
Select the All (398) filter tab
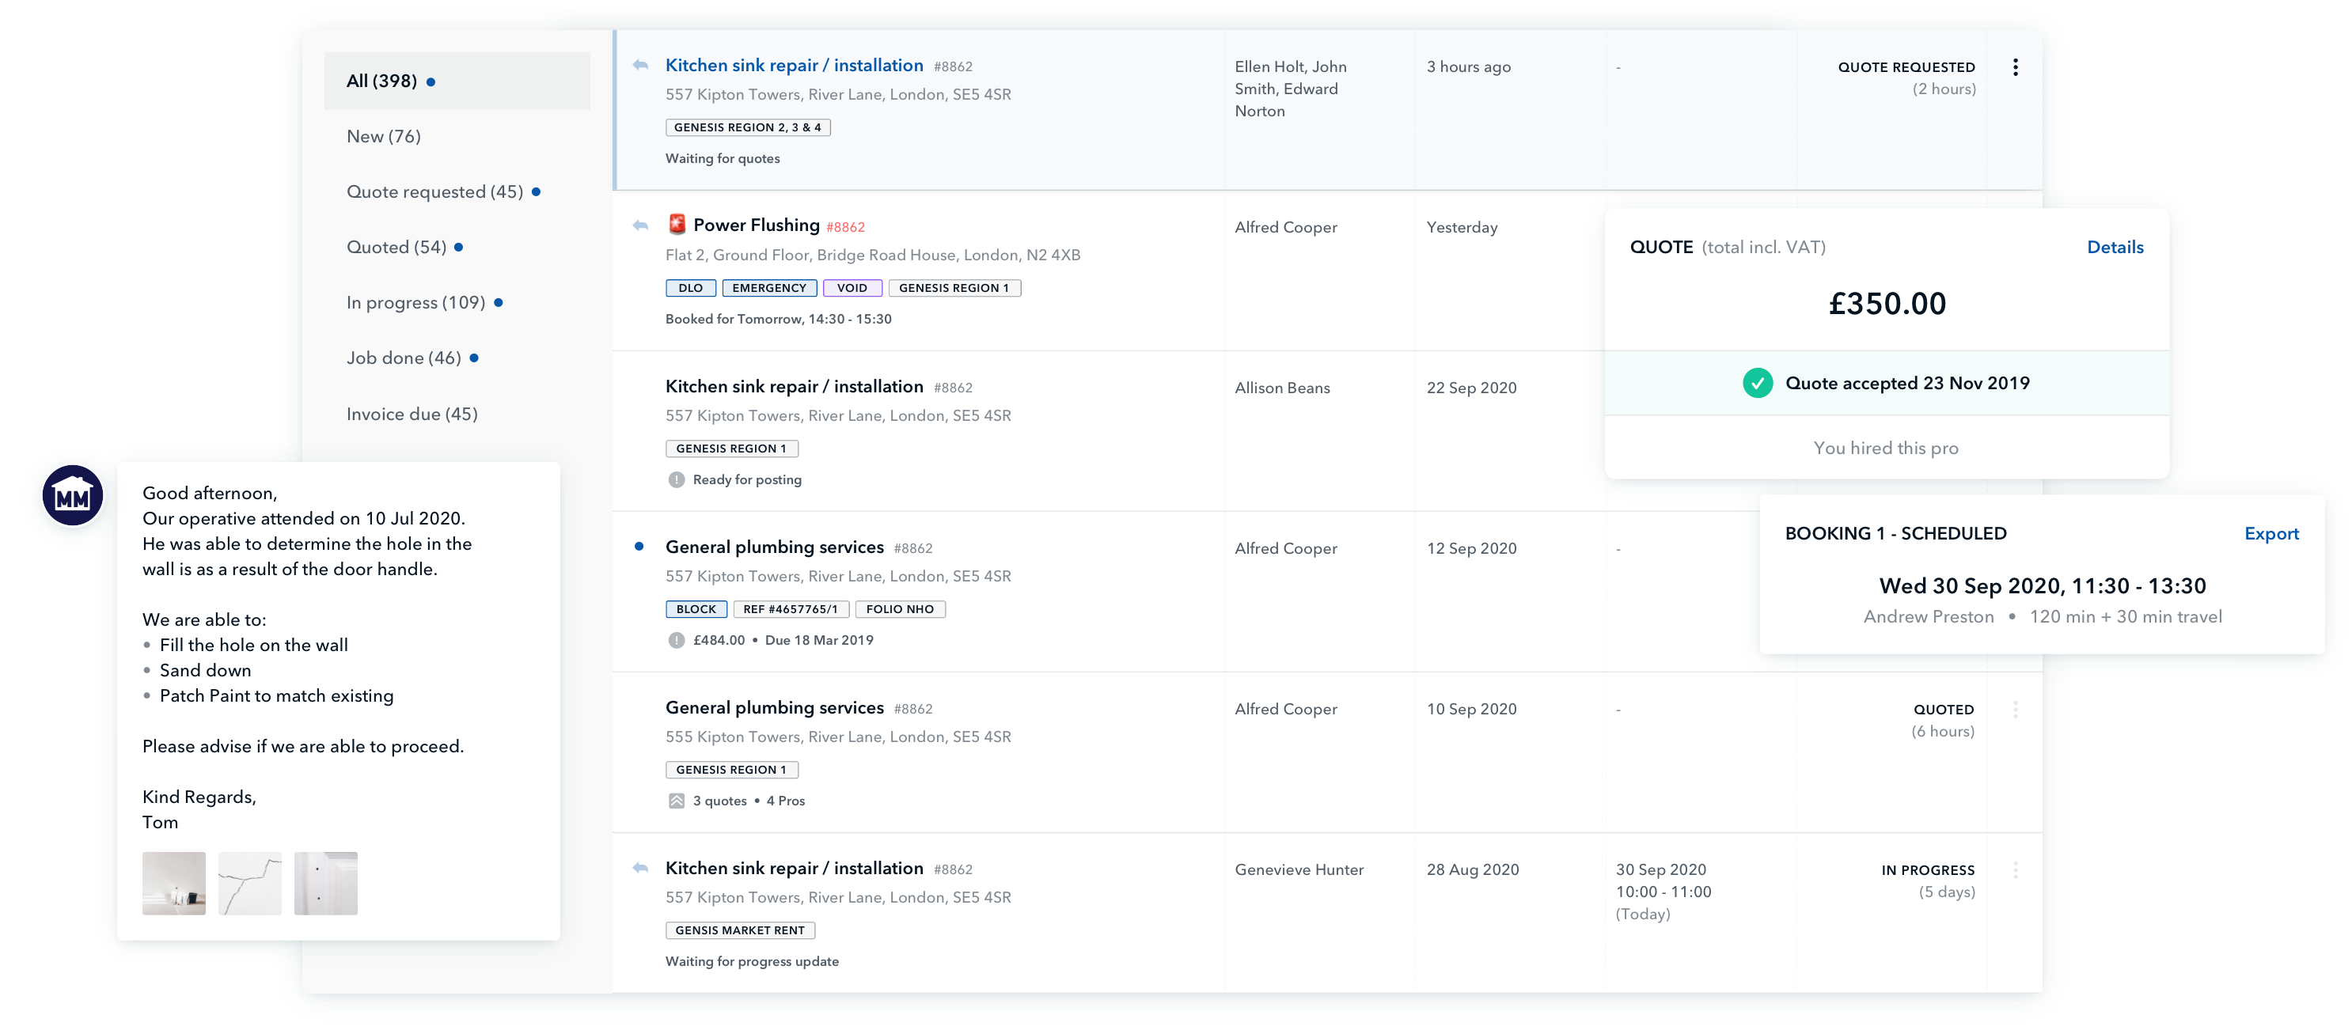(x=381, y=81)
